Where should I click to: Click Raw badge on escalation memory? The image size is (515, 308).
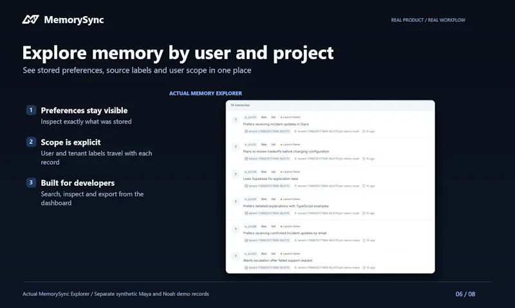click(x=264, y=253)
